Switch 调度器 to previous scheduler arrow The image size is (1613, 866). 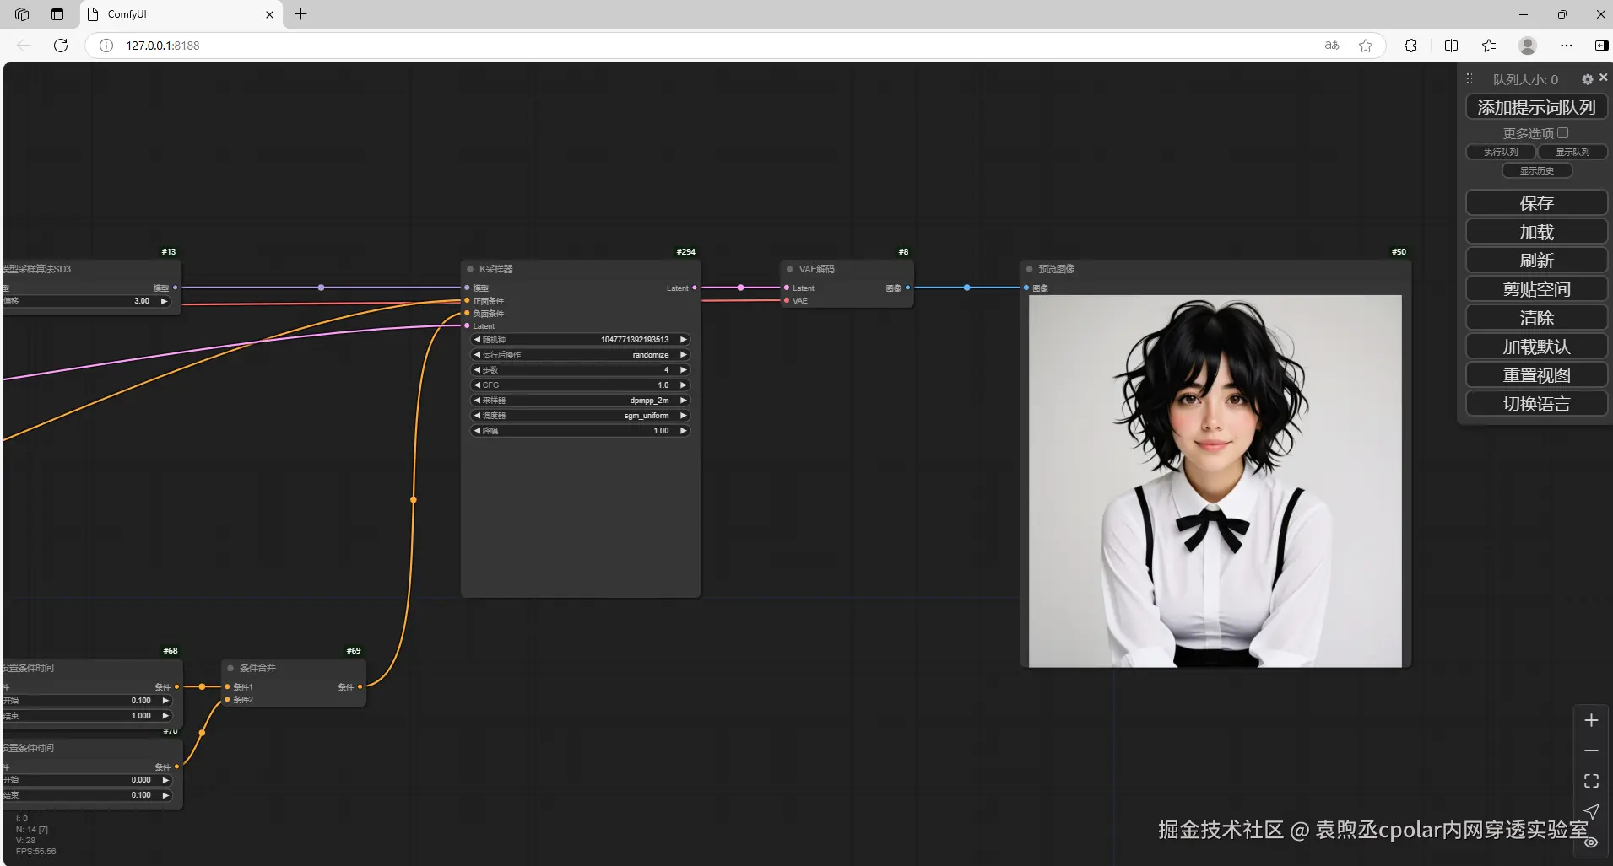[x=477, y=416]
